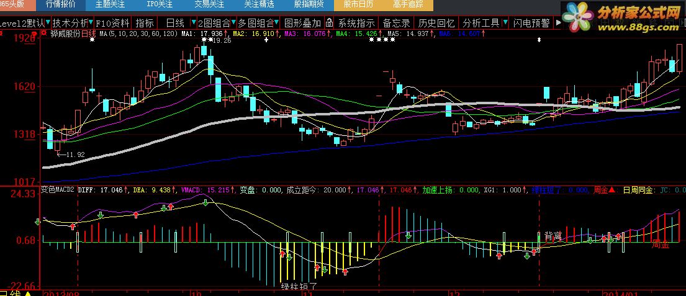Click the stock name 驿威股份

click(x=65, y=34)
